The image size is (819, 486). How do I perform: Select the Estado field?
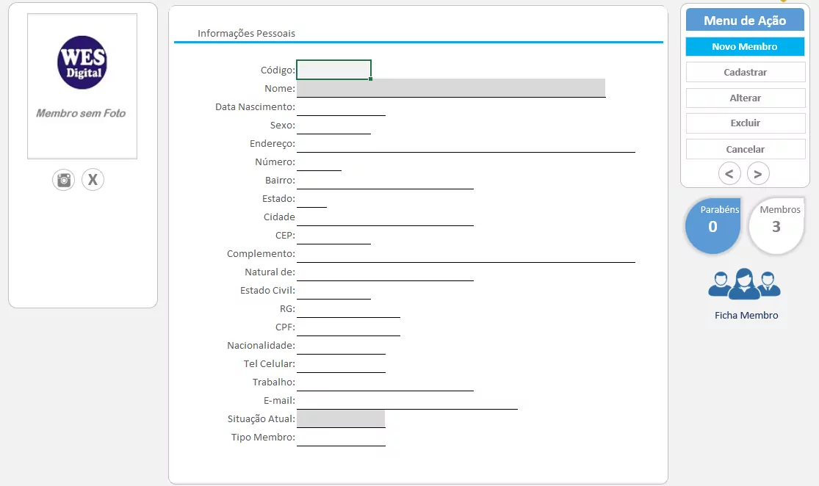[312, 198]
